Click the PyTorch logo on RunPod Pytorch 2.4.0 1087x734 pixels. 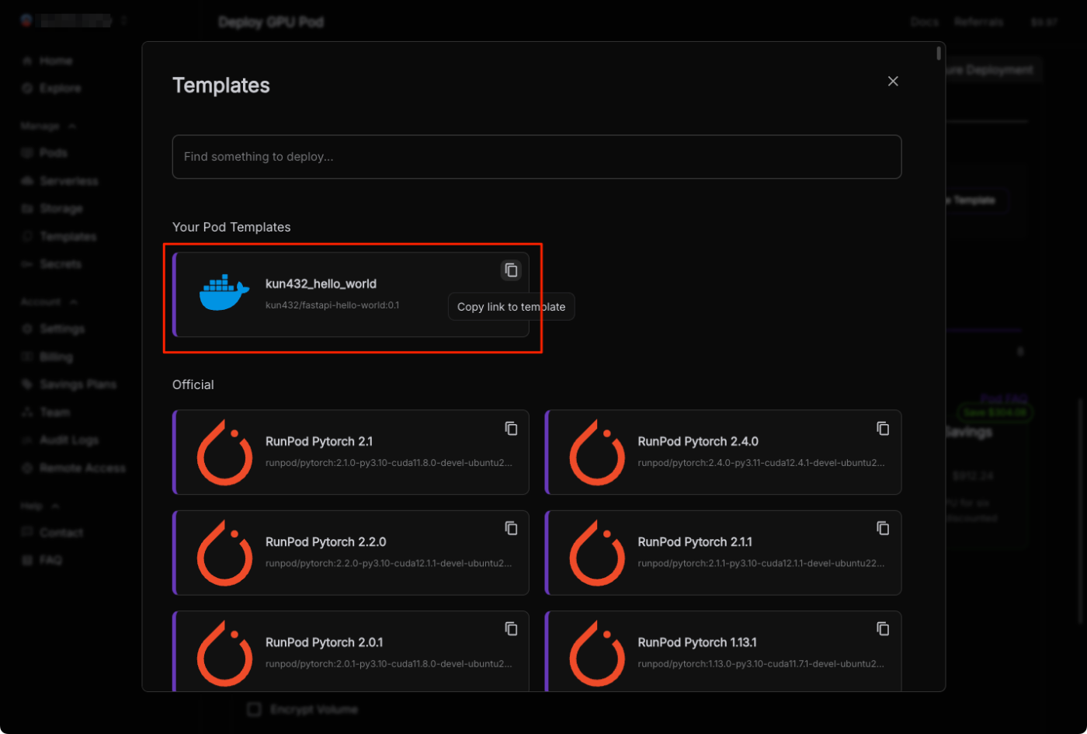click(x=597, y=452)
